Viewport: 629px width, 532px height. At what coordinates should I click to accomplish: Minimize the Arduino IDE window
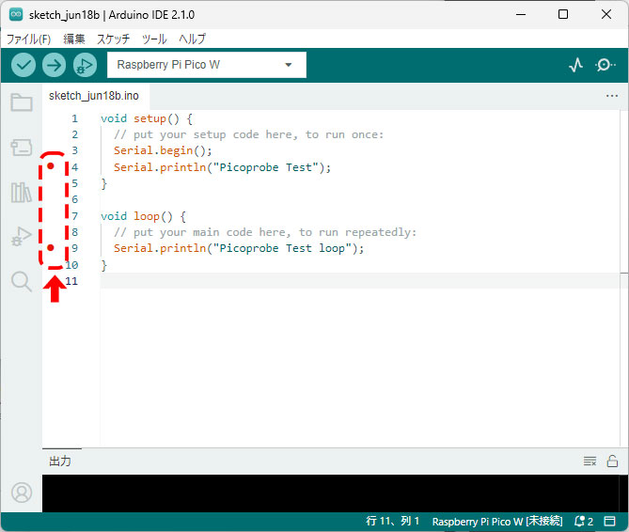click(521, 15)
